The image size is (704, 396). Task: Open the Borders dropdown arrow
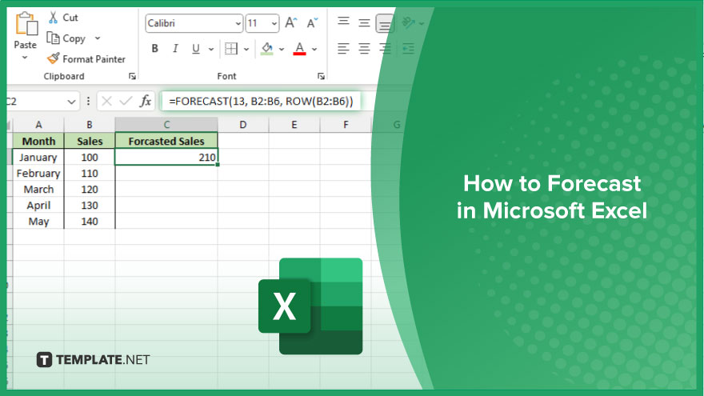coord(246,49)
